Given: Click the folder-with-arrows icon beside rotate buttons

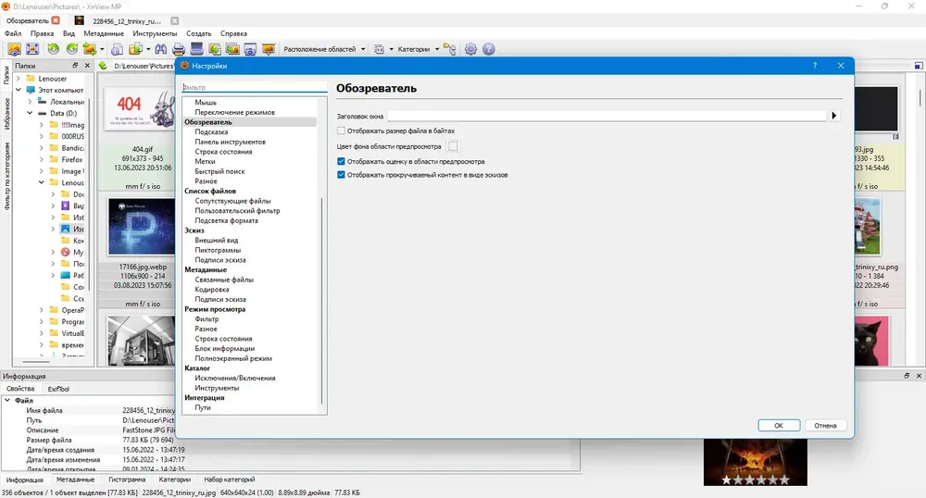Looking at the screenshot, I should click(90, 50).
